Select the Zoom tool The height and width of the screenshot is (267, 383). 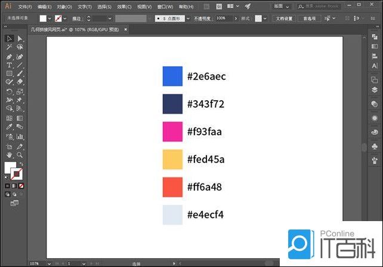click(x=20, y=155)
